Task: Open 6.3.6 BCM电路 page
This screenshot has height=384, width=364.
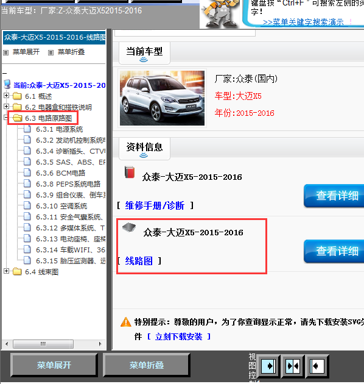Action: pyautogui.click(x=60, y=173)
